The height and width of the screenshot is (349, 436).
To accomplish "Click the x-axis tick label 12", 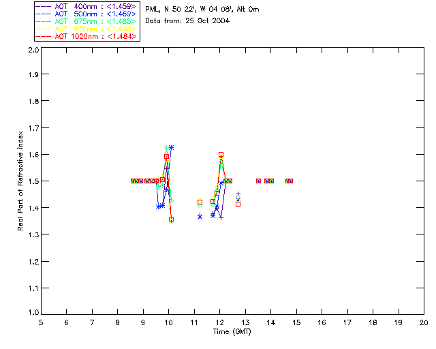I will pyautogui.click(x=219, y=322).
